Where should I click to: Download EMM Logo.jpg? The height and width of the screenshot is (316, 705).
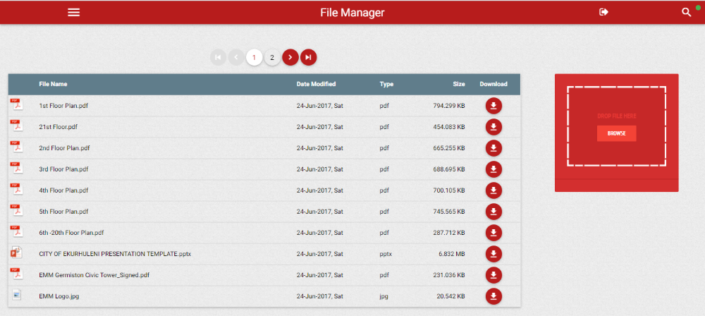point(493,296)
